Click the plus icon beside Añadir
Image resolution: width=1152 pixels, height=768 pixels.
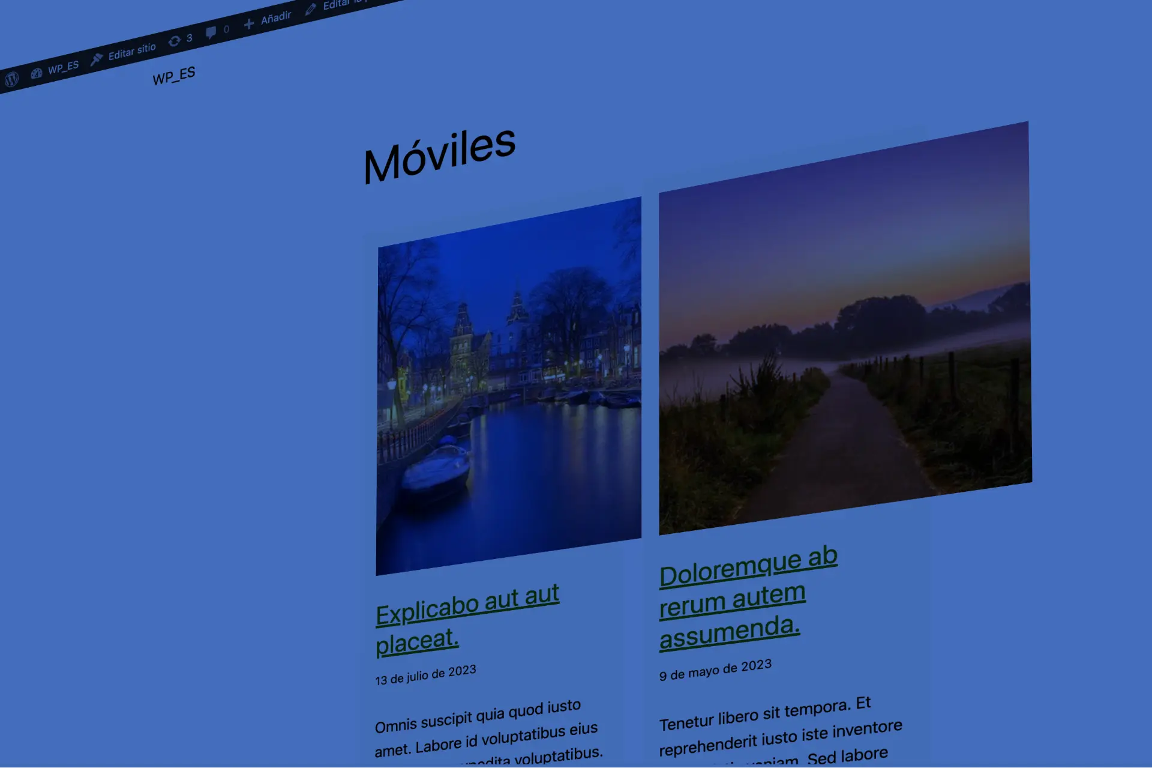click(249, 24)
